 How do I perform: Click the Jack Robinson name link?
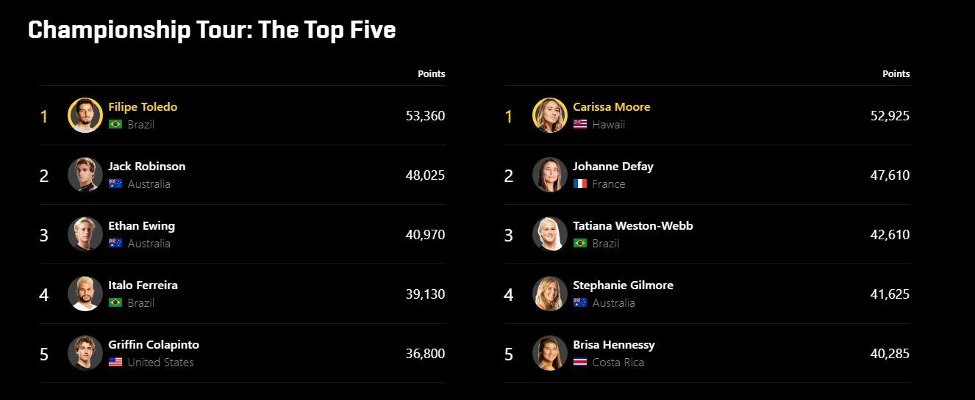click(x=146, y=167)
